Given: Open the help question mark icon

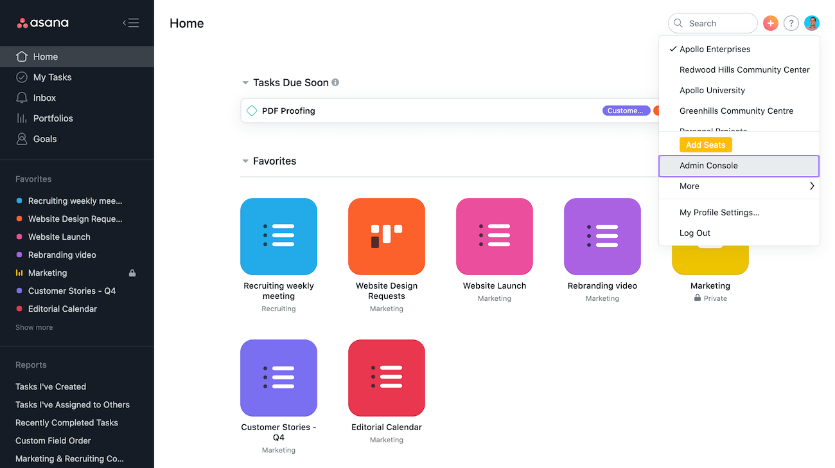Looking at the screenshot, I should pyautogui.click(x=791, y=23).
